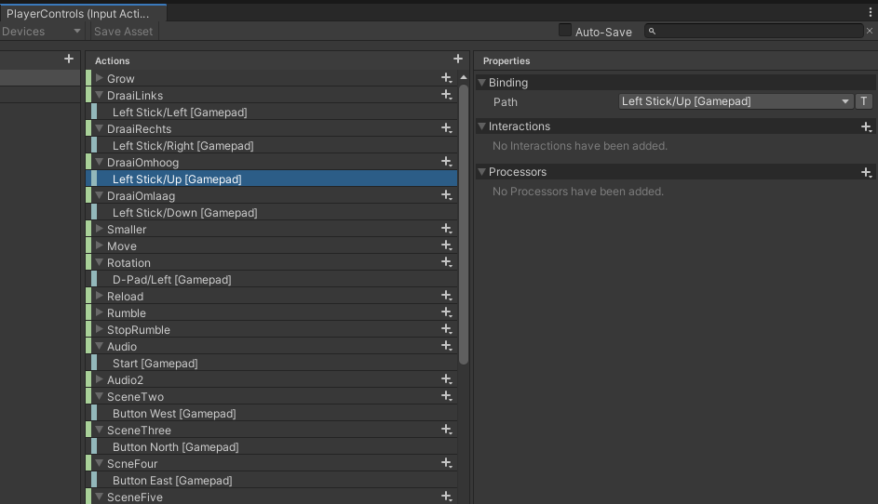Add a new action map with plus icon
878x504 pixels.
tap(68, 59)
